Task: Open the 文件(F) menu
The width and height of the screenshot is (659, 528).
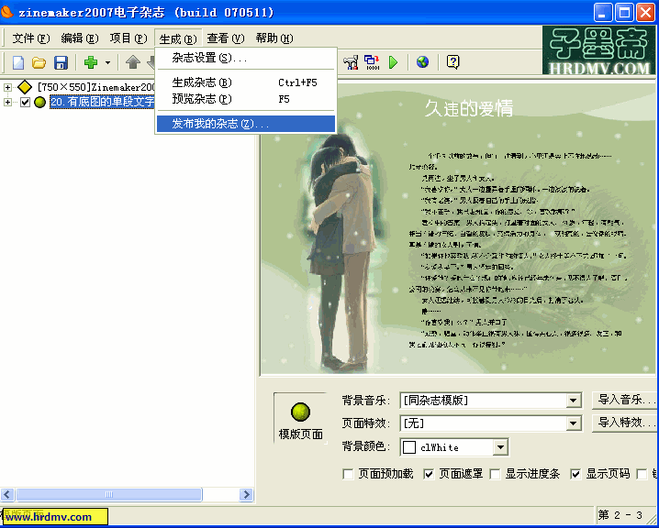Action: pos(30,38)
